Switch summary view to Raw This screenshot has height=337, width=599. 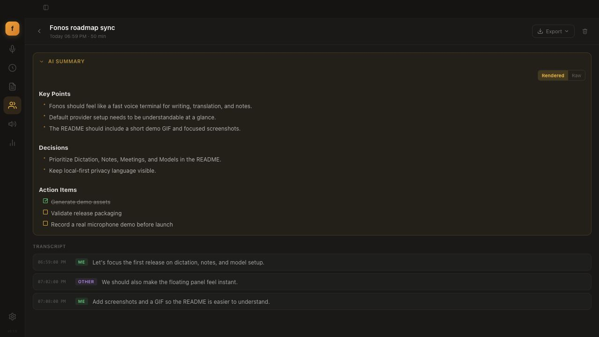click(x=577, y=75)
